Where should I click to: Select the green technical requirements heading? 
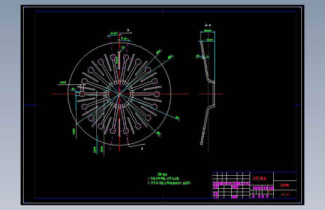[163, 175]
